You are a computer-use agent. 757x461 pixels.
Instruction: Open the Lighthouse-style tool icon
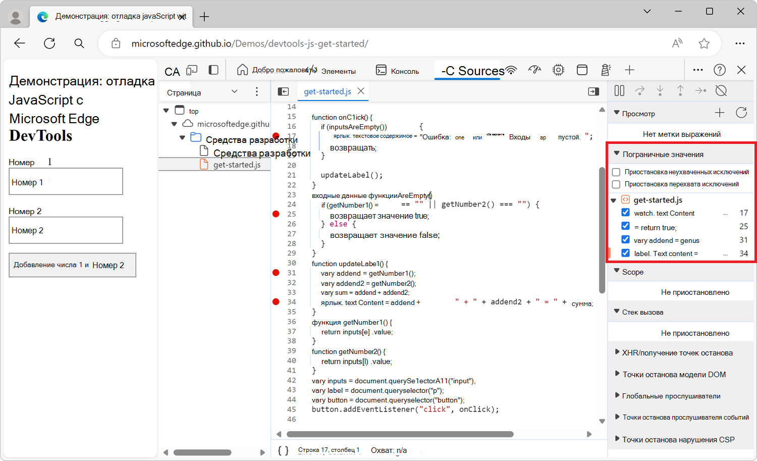point(606,70)
